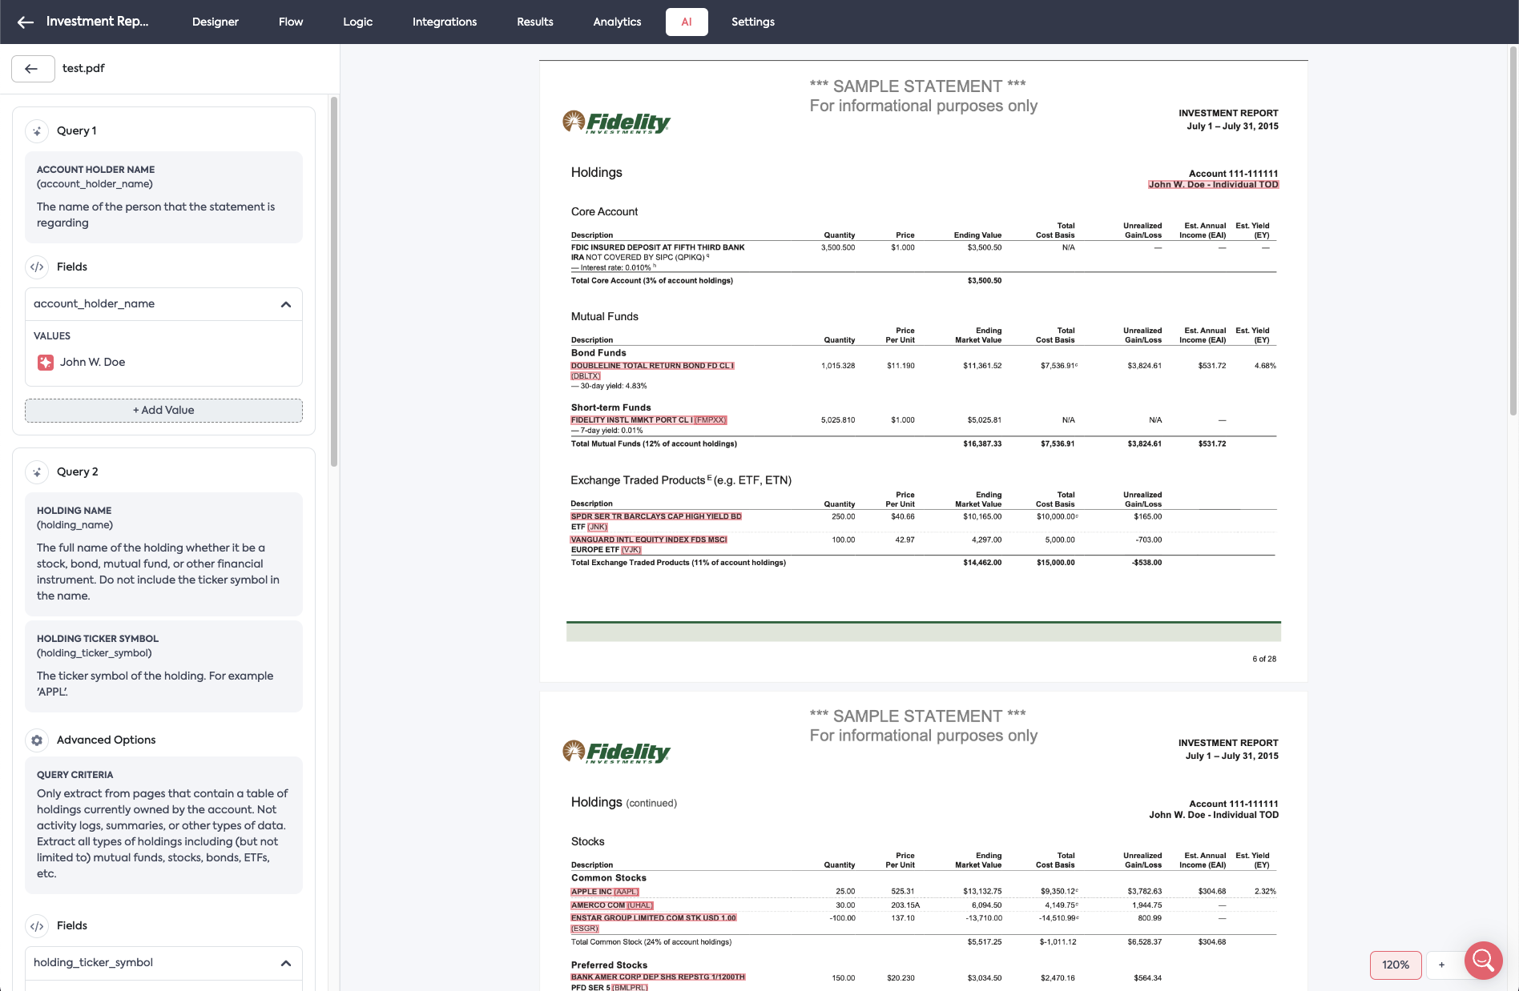The height and width of the screenshot is (991, 1519).
Task: Click the red star icon beside John W. Doe
Action: point(46,363)
